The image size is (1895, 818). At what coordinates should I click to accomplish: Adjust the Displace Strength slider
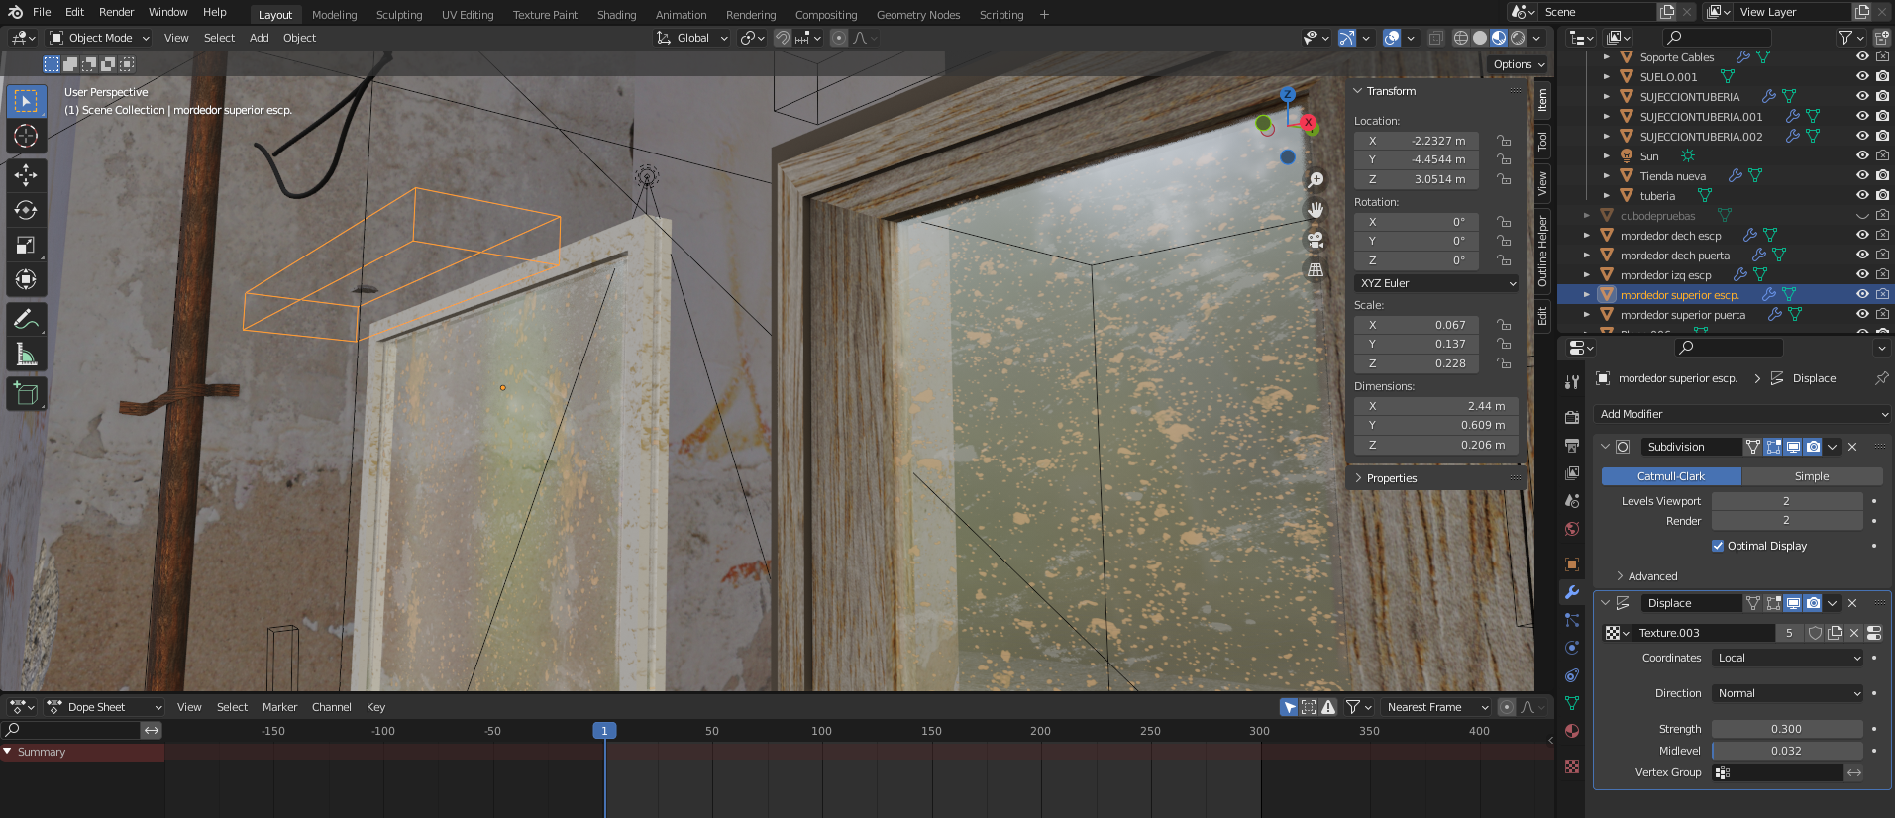(1787, 729)
